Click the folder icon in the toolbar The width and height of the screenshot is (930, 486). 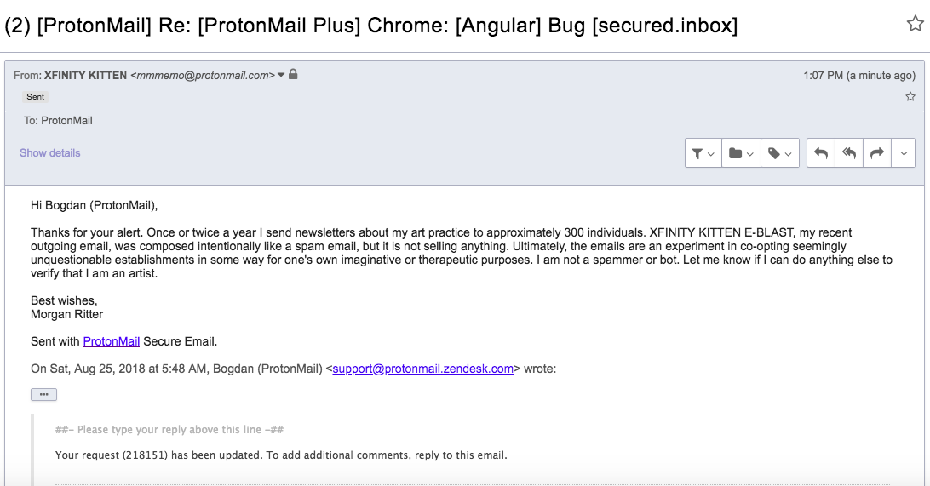[736, 153]
